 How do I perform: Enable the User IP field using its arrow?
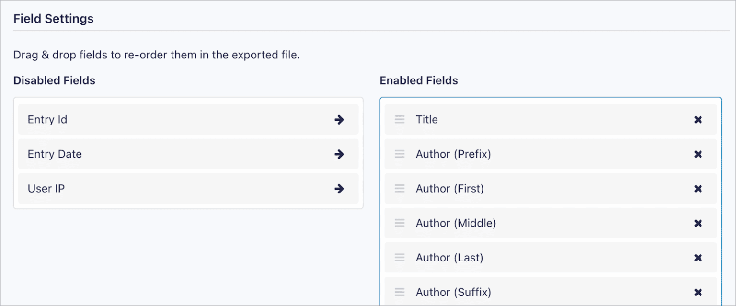tap(339, 189)
